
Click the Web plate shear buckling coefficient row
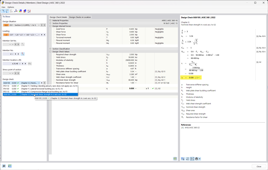pyautogui.click(x=115, y=72)
